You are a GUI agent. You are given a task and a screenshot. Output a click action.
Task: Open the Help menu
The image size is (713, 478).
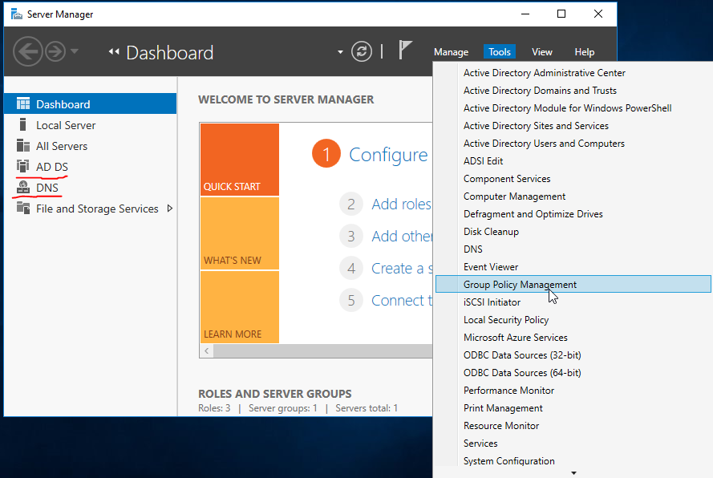585,52
